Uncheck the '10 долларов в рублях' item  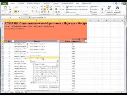coord(34,78)
